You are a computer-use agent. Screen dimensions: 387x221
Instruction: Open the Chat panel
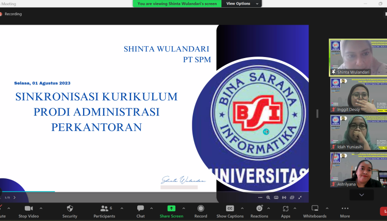(x=140, y=212)
